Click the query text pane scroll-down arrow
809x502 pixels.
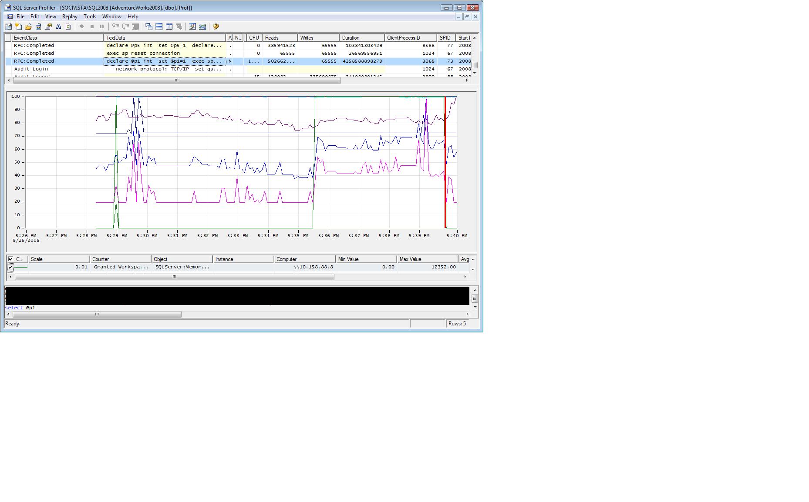tap(475, 307)
